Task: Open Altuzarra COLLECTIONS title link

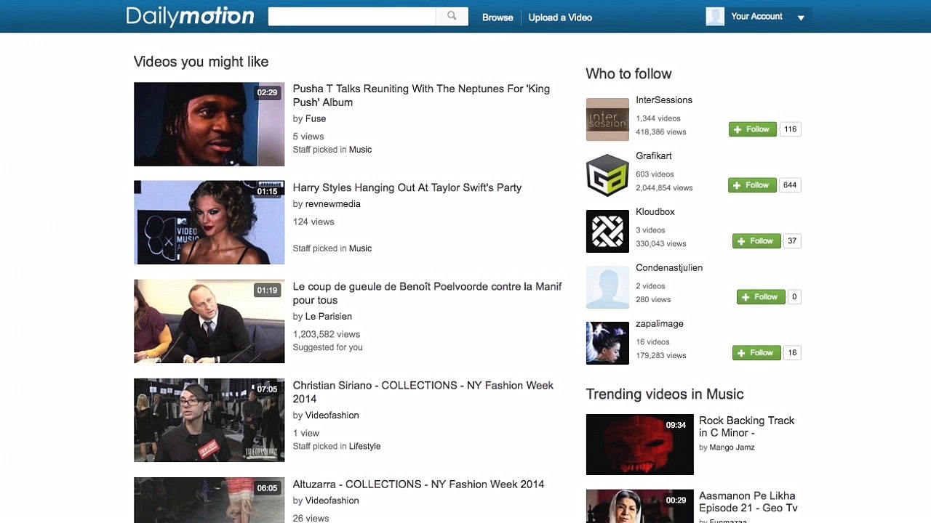Action: (x=418, y=485)
